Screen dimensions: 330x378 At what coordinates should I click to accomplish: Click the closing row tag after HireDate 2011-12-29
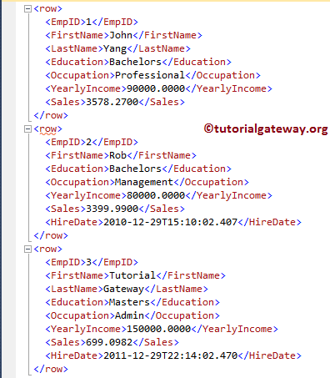pyautogui.click(x=51, y=369)
